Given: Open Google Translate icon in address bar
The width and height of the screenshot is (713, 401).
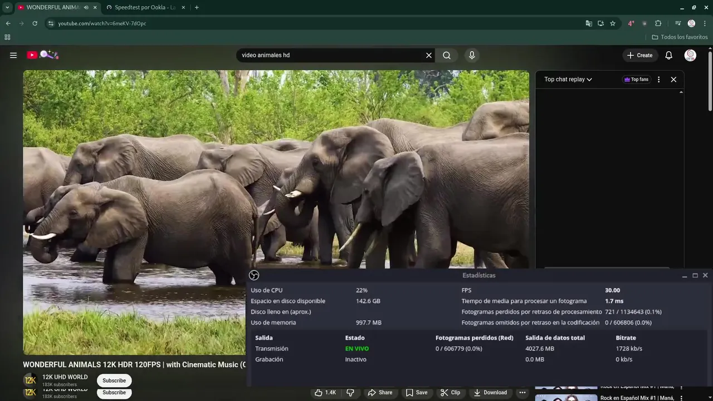Looking at the screenshot, I should 589,23.
